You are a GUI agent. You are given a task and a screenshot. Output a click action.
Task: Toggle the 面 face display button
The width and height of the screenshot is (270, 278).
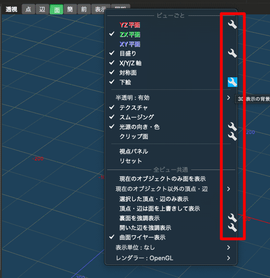pyautogui.click(x=57, y=10)
